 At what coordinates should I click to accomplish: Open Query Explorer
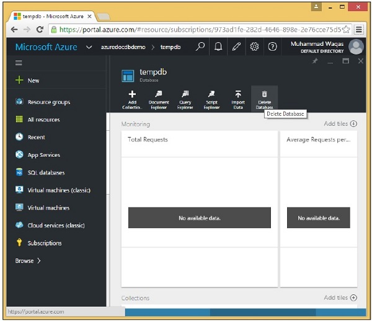coord(185,100)
